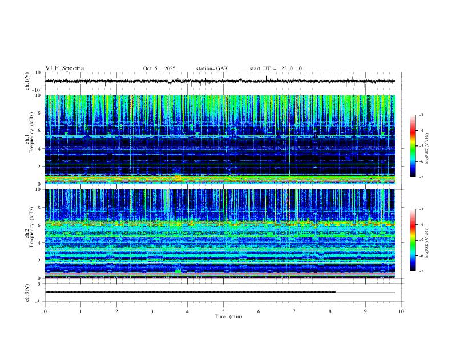Click the time axis end label "10"
452x349 pixels.
tap(401, 311)
